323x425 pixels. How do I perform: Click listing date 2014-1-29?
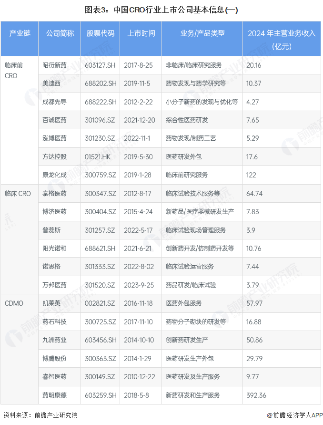tap(138, 358)
